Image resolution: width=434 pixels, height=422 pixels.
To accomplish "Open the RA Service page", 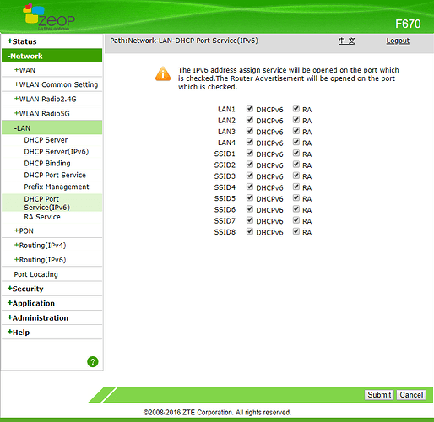I will pyautogui.click(x=42, y=217).
